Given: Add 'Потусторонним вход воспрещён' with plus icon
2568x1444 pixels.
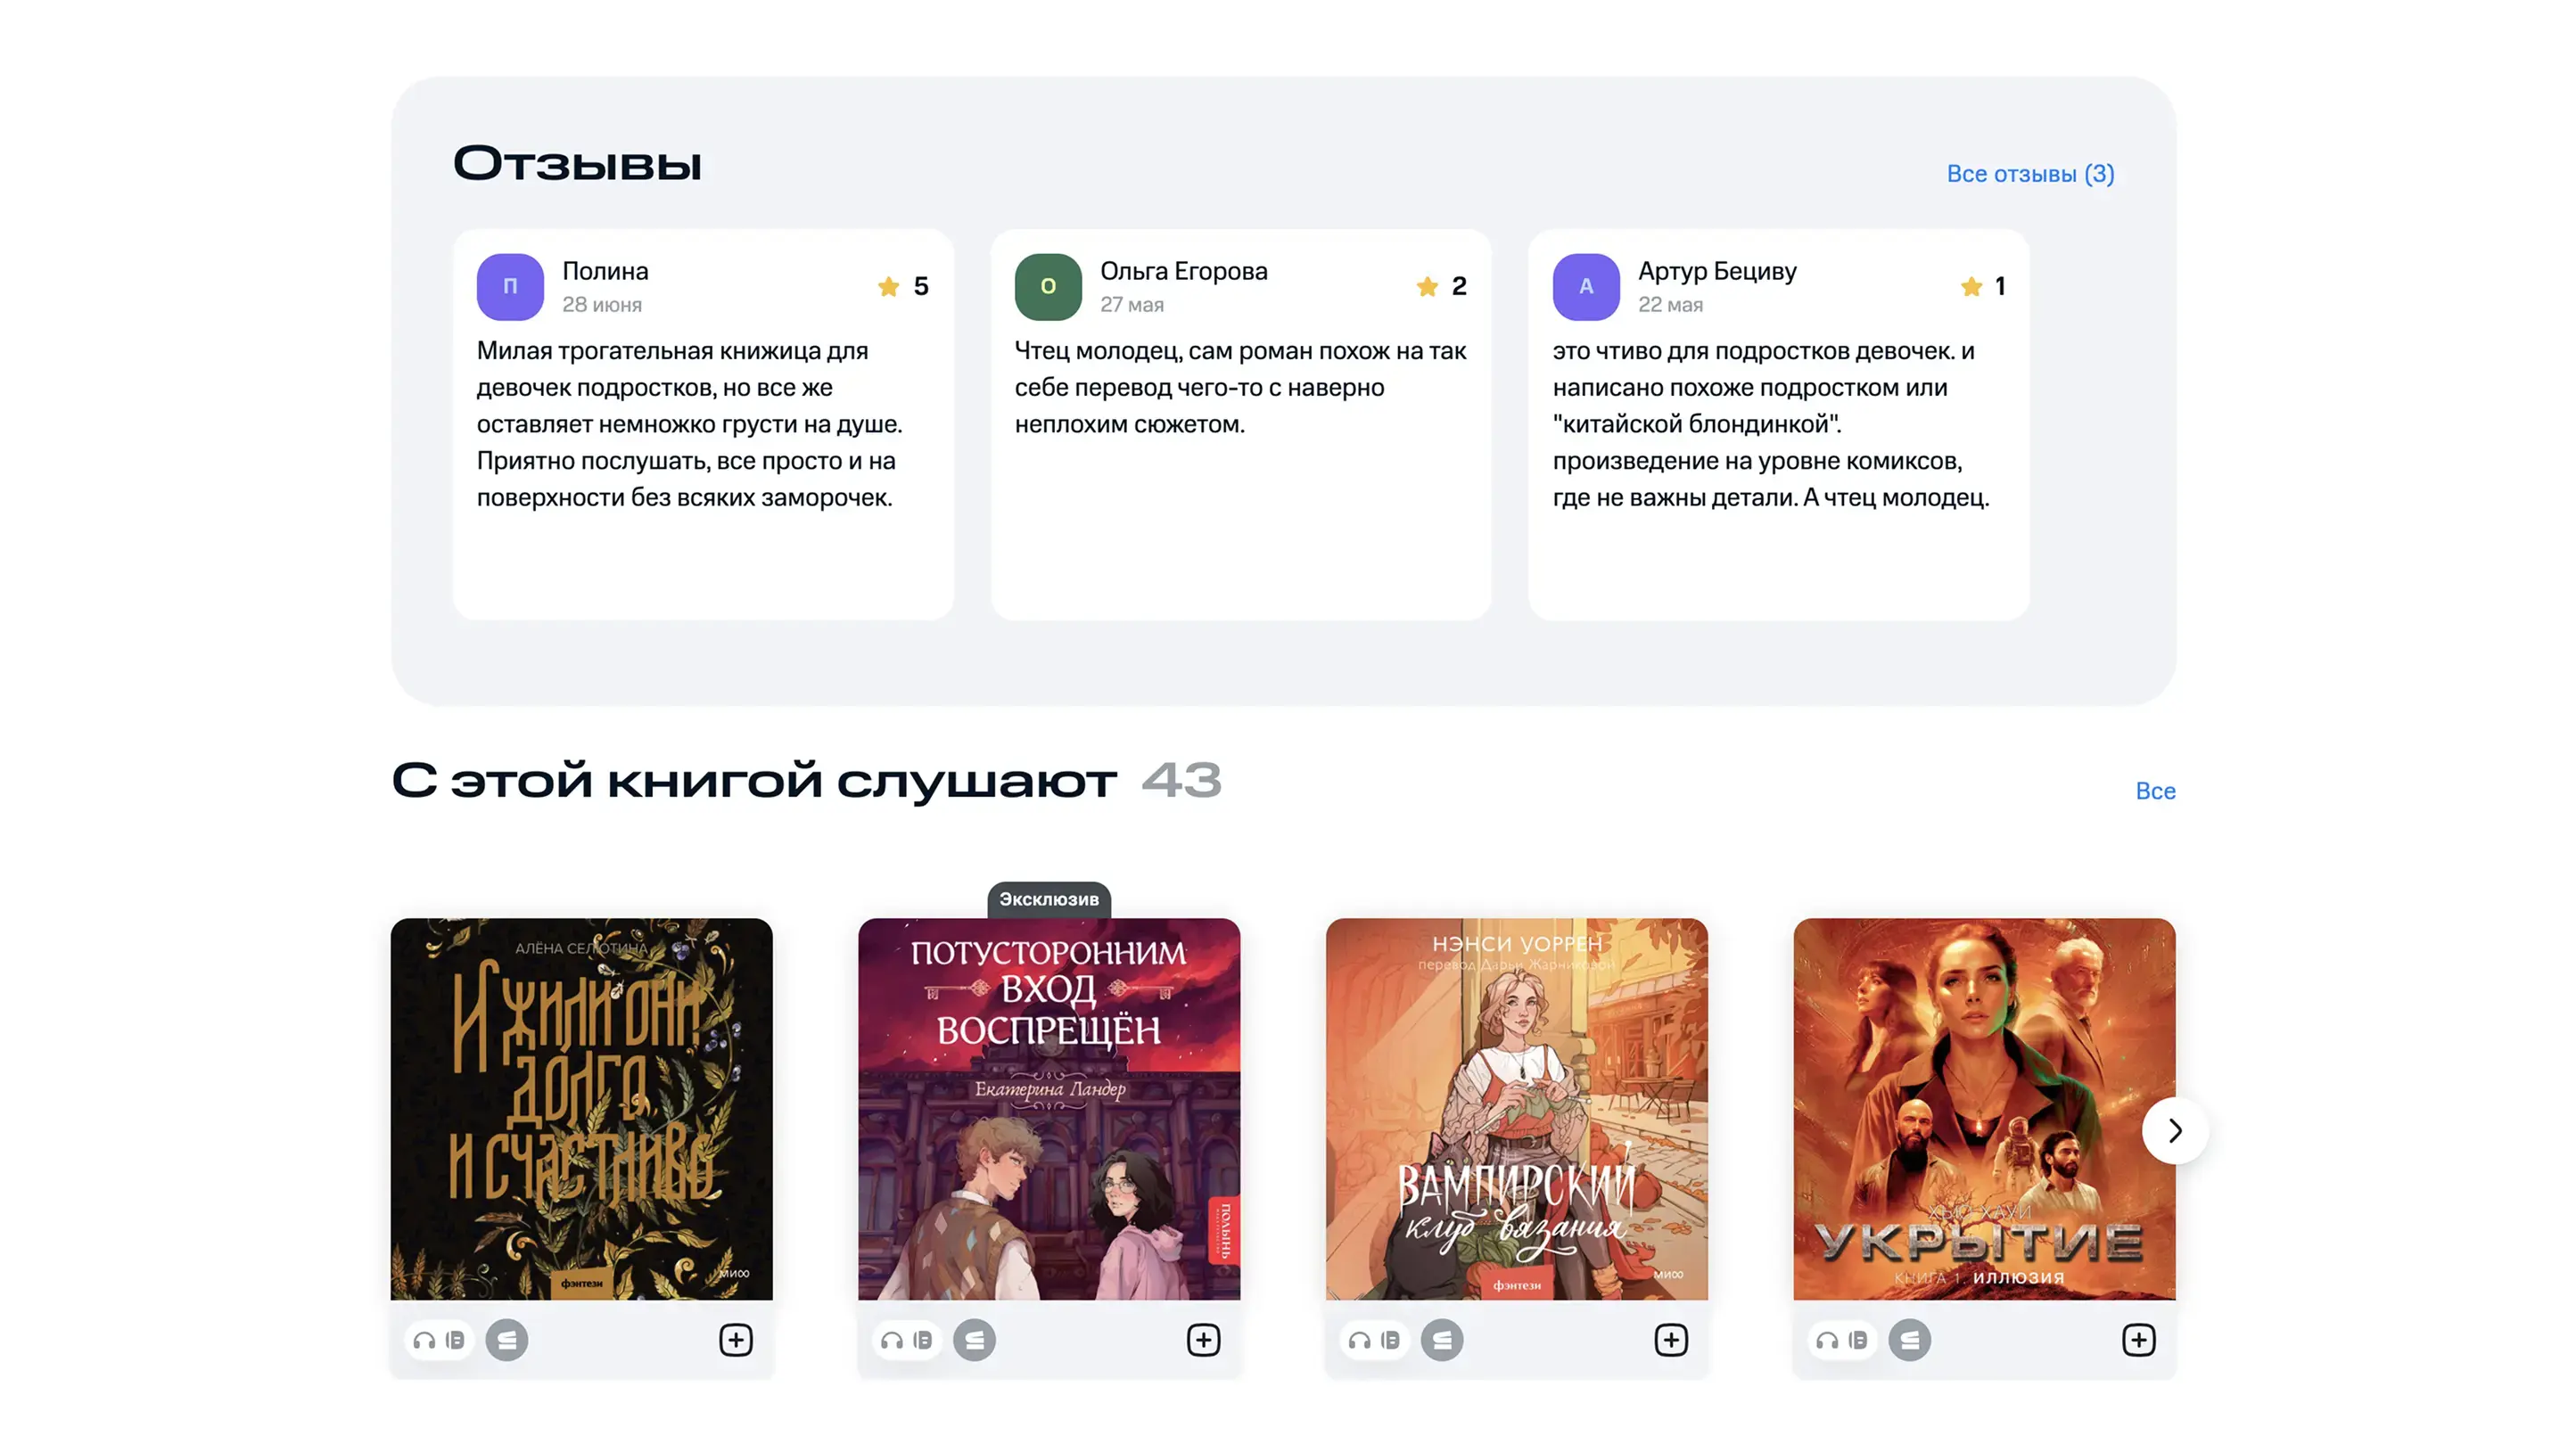Looking at the screenshot, I should coord(1203,1340).
